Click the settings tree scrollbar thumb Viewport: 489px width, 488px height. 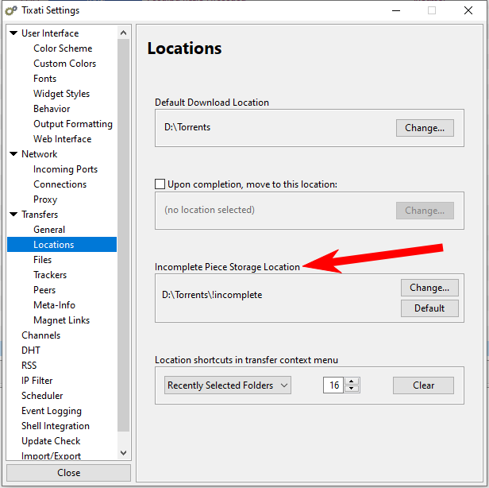124,235
